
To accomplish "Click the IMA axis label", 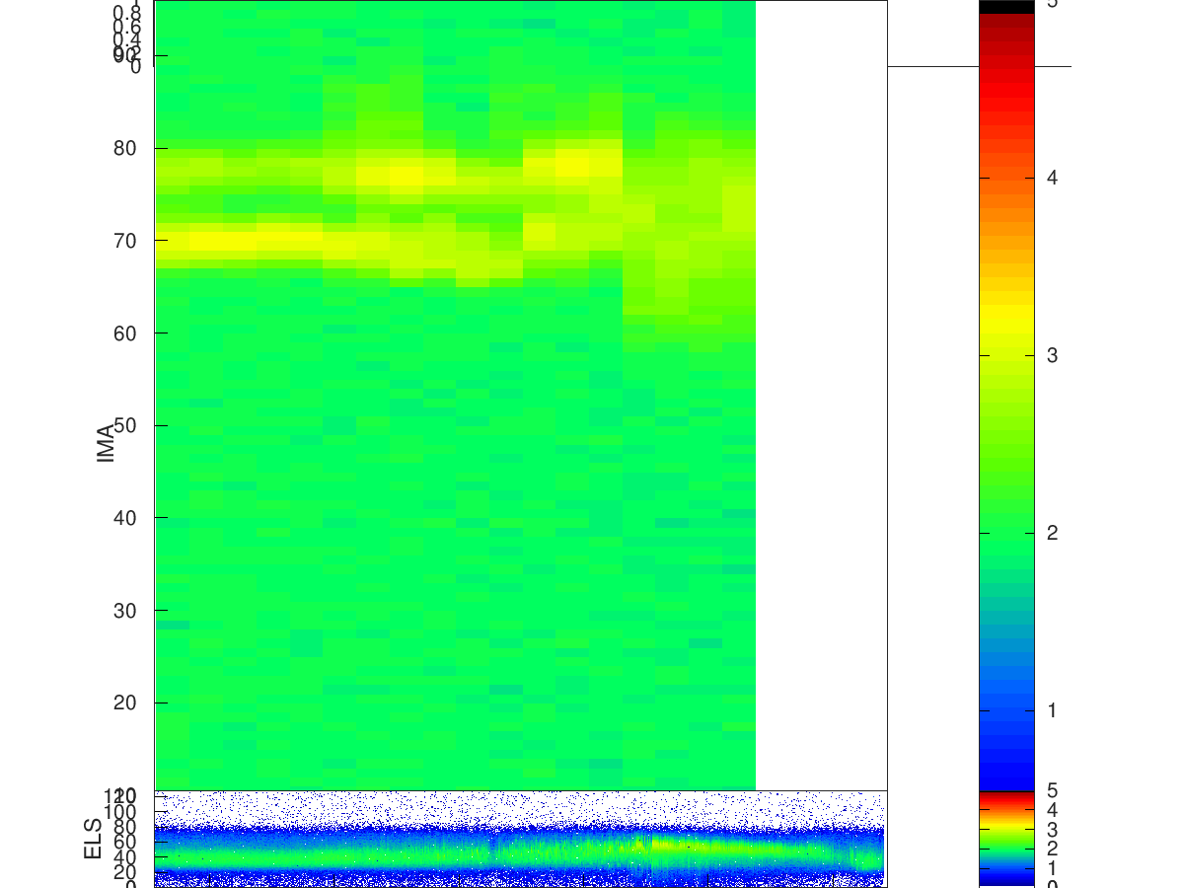I will click(107, 442).
